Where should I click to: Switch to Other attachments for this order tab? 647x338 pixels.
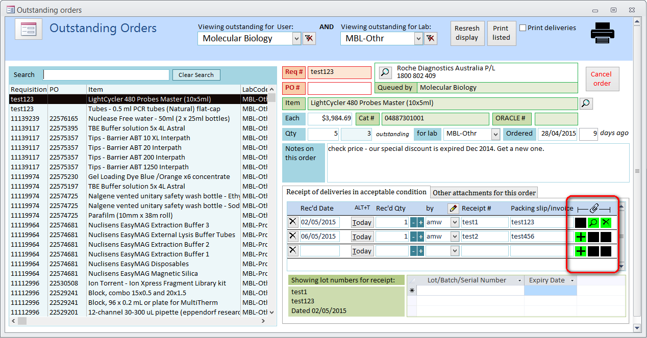pos(484,193)
